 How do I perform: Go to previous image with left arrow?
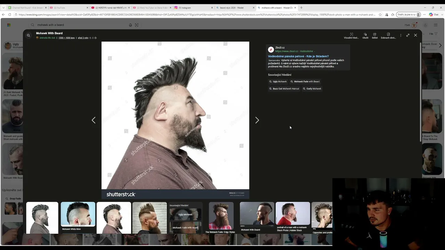(x=94, y=120)
